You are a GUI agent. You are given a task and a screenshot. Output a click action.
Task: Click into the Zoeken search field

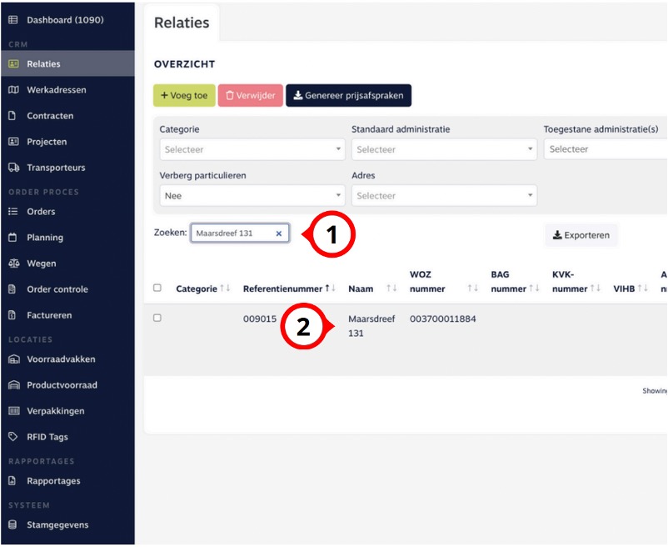click(232, 233)
